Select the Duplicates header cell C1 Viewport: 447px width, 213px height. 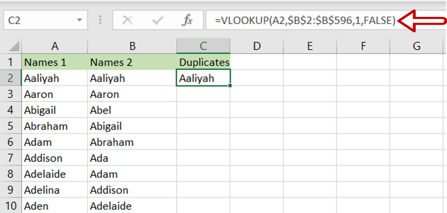click(203, 62)
